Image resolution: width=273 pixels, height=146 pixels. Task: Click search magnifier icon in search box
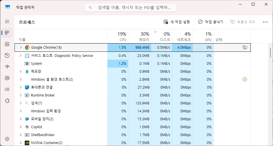90,7
